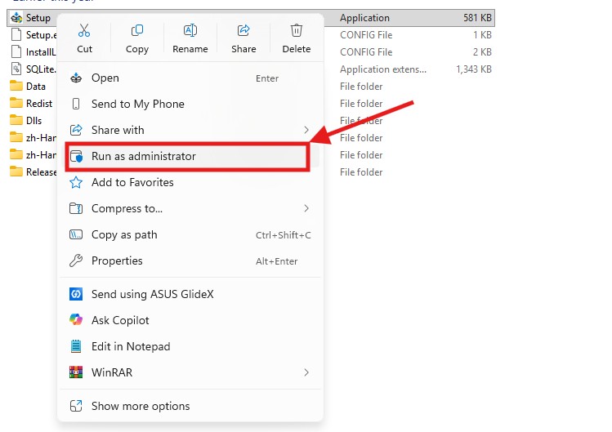Click the Compress to zip folder icon
612x432 pixels.
click(76, 208)
